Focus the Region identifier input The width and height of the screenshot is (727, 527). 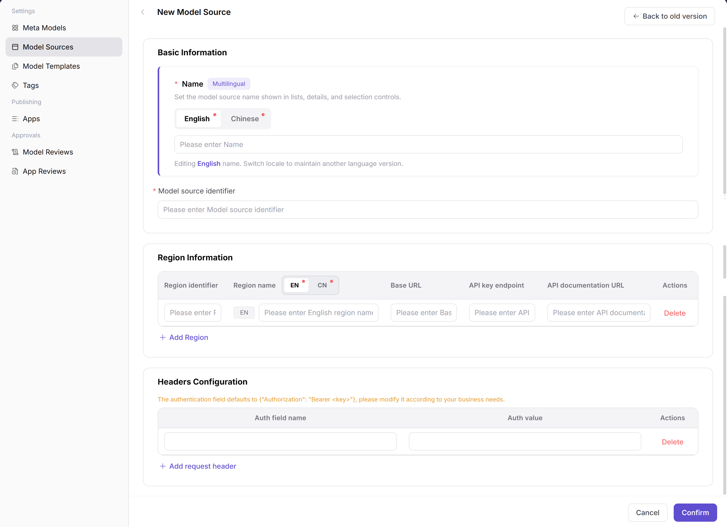[193, 313]
